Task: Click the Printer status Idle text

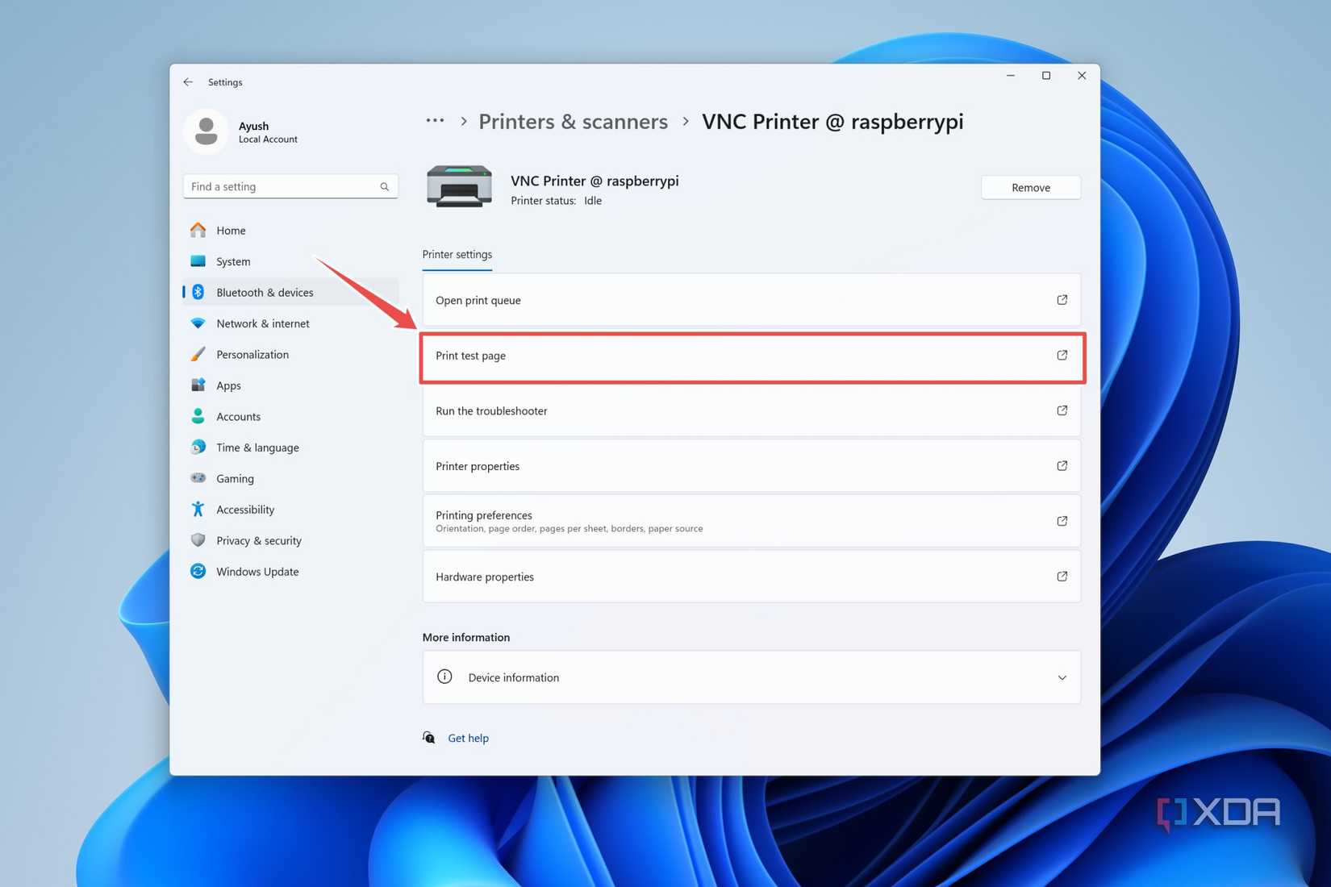Action: point(557,201)
